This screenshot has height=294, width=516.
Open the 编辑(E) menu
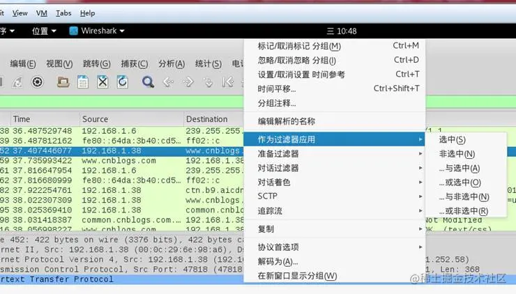point(23,63)
